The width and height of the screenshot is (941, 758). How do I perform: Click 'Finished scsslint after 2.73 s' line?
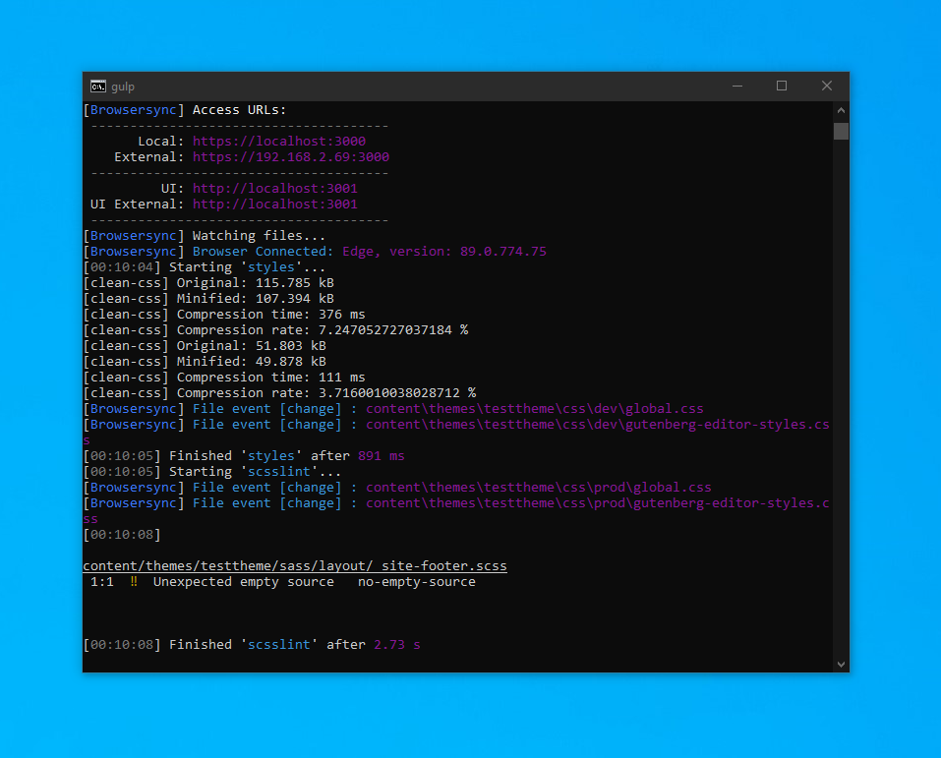(252, 645)
